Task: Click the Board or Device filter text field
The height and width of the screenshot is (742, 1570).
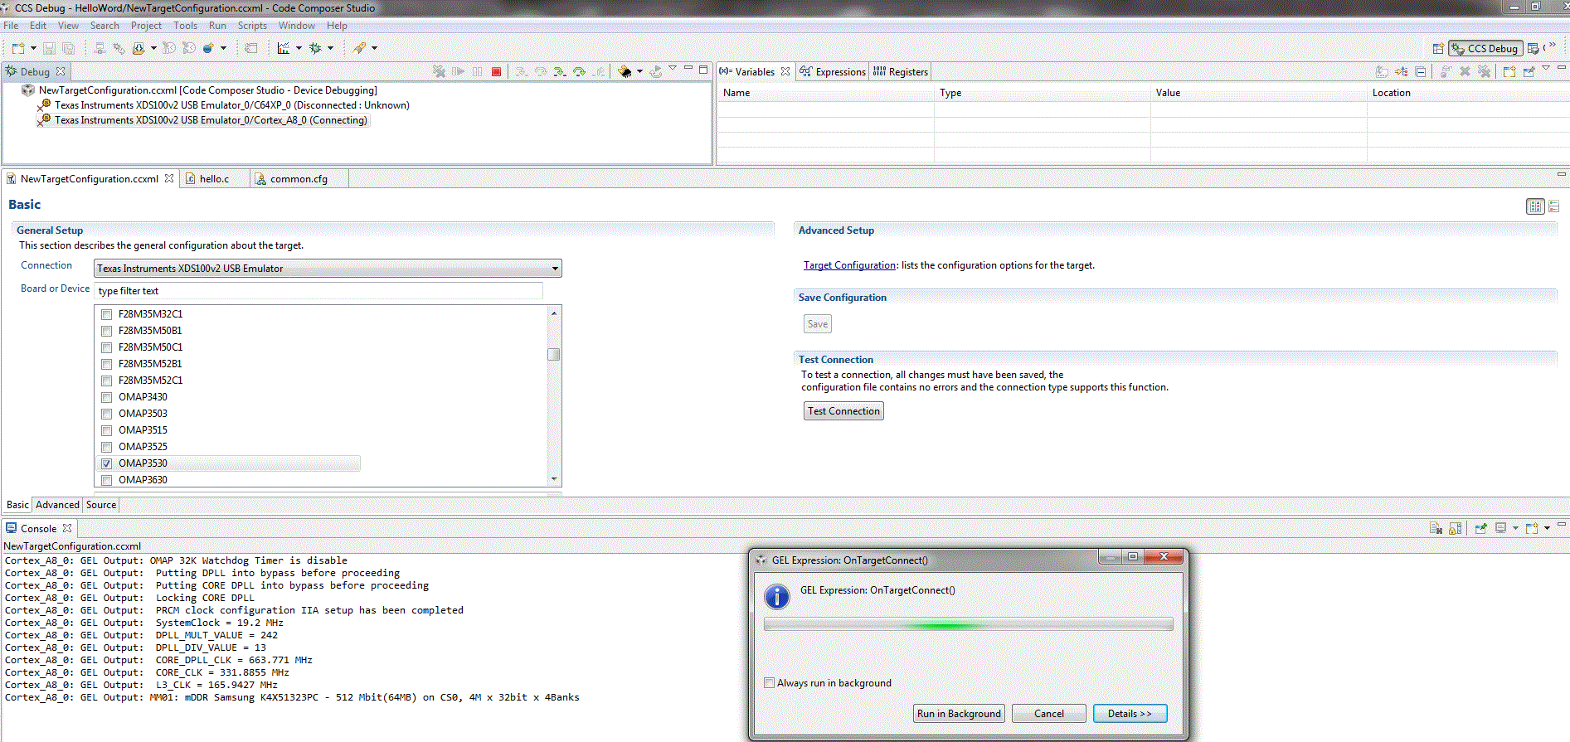Action: 318,291
